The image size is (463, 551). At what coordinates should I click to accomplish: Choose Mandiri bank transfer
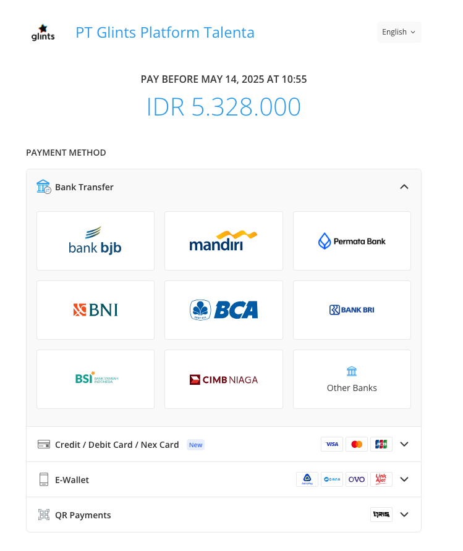click(224, 241)
